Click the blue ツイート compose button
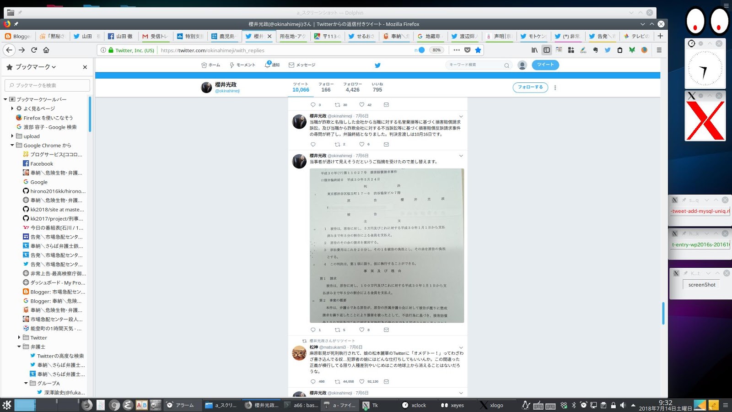 (x=545, y=65)
